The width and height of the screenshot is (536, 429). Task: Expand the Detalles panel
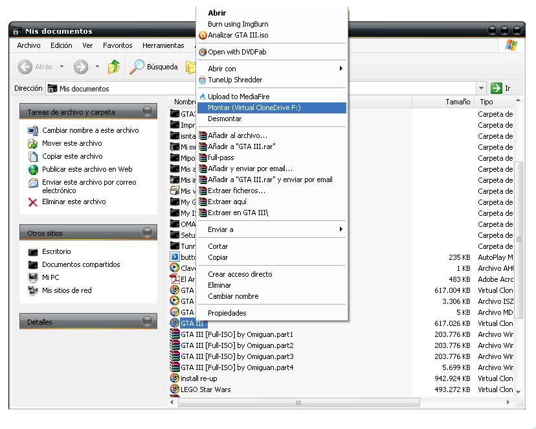pos(148,321)
